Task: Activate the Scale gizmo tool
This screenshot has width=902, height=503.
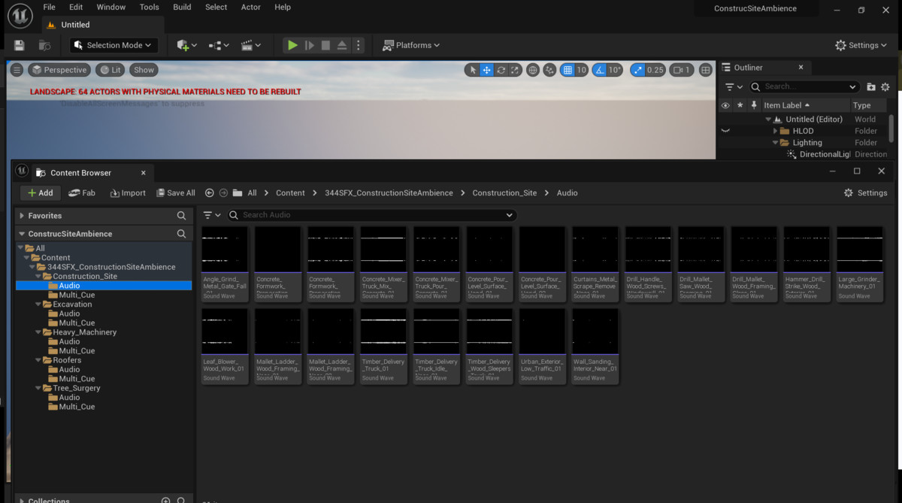Action: point(515,70)
